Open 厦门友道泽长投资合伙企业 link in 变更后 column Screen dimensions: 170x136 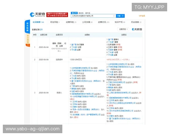125,118
